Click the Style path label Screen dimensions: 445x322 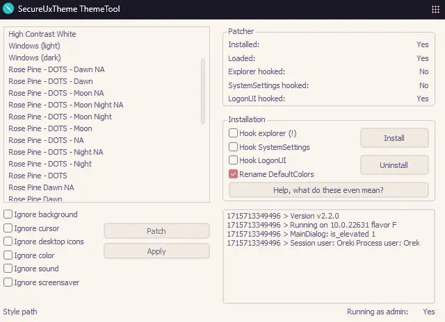[x=20, y=312]
